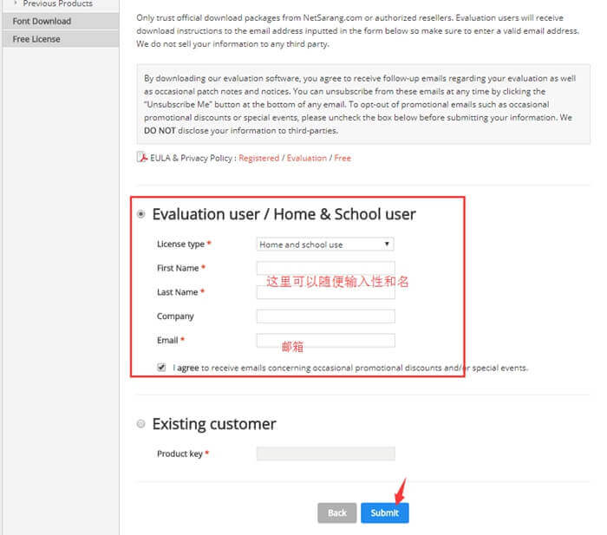The image size is (607, 535).
Task: Expand the Previous Products sidebar arrow
Action: tap(16, 3)
